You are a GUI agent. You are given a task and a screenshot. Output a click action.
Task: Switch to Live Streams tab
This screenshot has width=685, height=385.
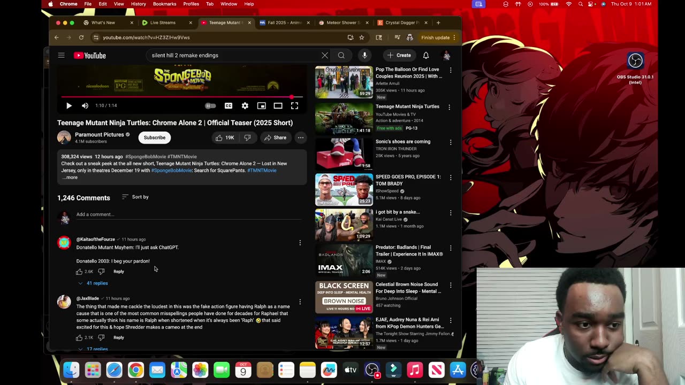166,22
